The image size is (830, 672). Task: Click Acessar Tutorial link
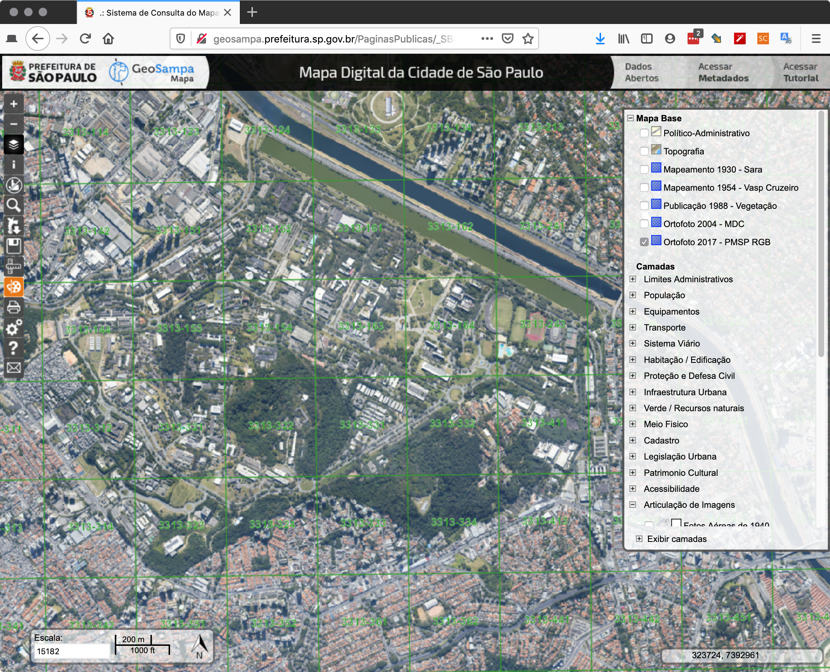[800, 72]
